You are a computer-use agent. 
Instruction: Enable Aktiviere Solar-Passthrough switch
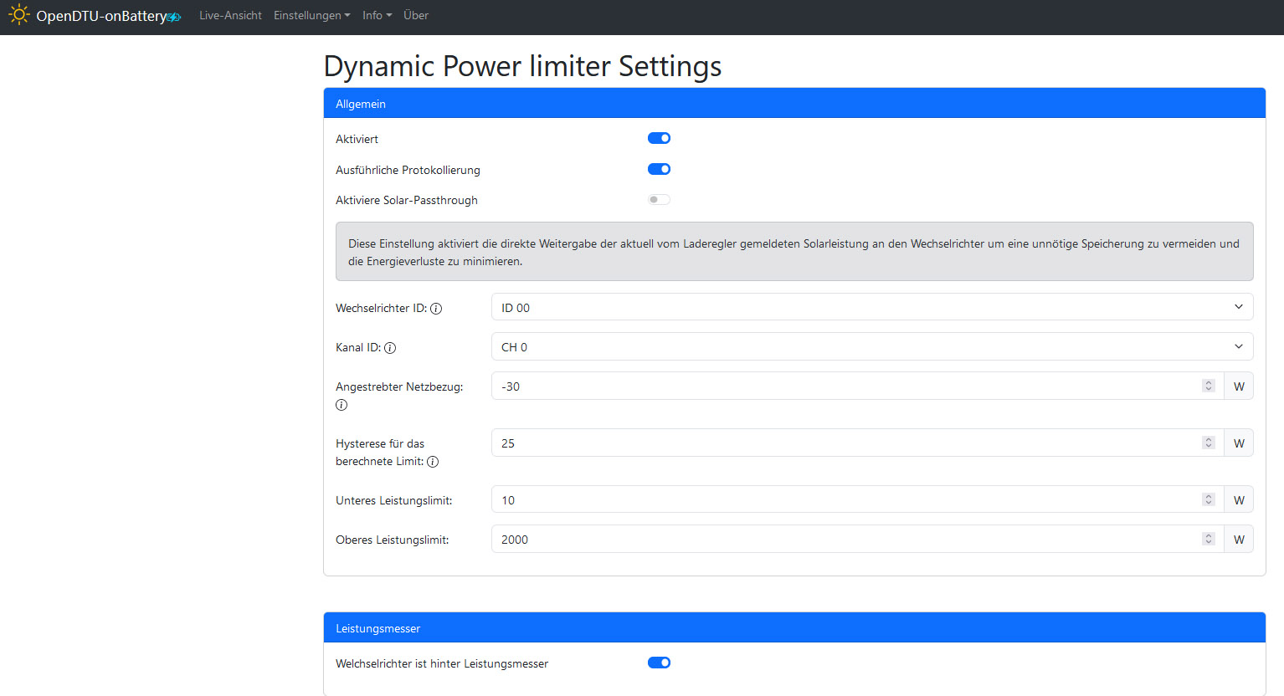[x=659, y=199]
